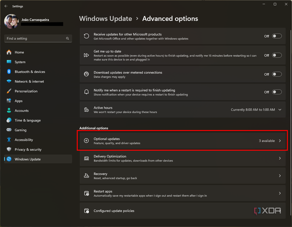The image size is (292, 227).
Task: Open Network & internet settings
Action: pyautogui.click(x=38, y=81)
